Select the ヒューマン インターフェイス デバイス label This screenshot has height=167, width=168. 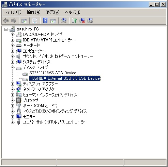click(x=50, y=95)
